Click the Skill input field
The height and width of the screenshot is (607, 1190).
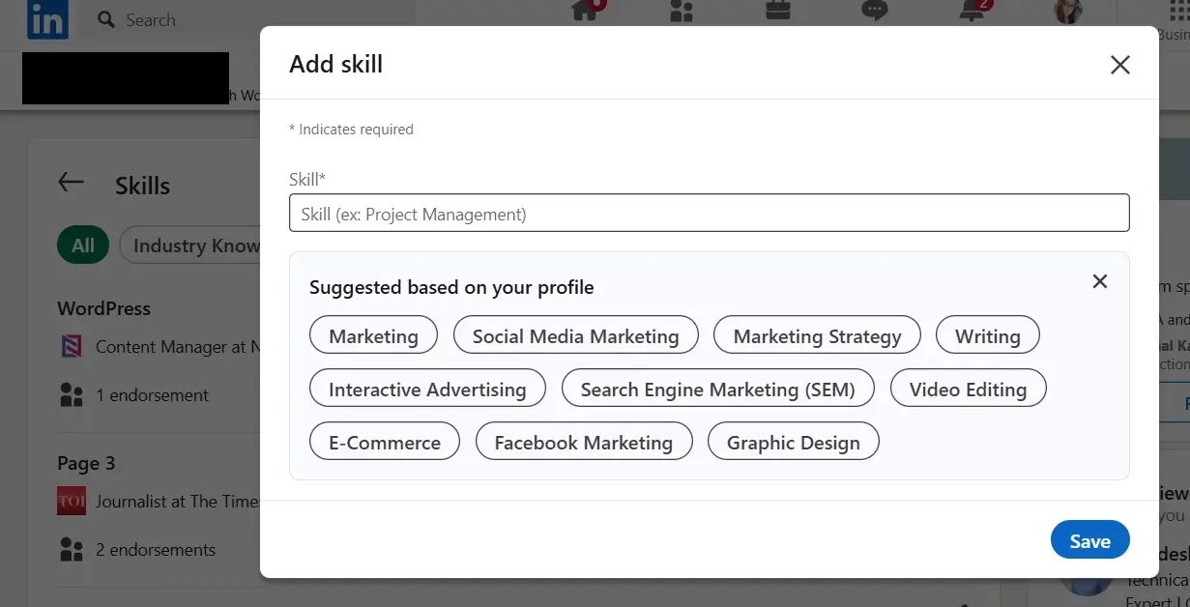[709, 213]
